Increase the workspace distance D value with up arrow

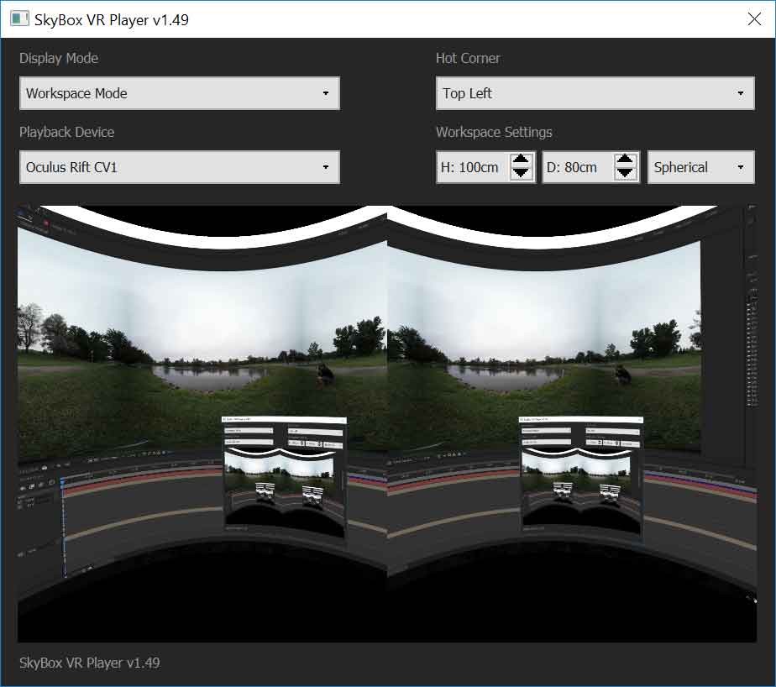click(x=625, y=160)
